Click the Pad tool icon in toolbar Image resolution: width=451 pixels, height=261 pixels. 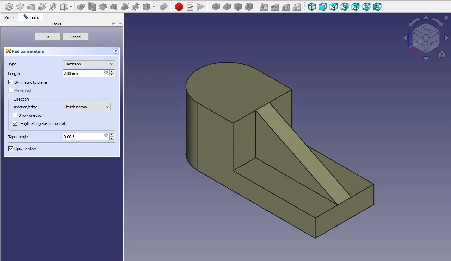tap(9, 6)
